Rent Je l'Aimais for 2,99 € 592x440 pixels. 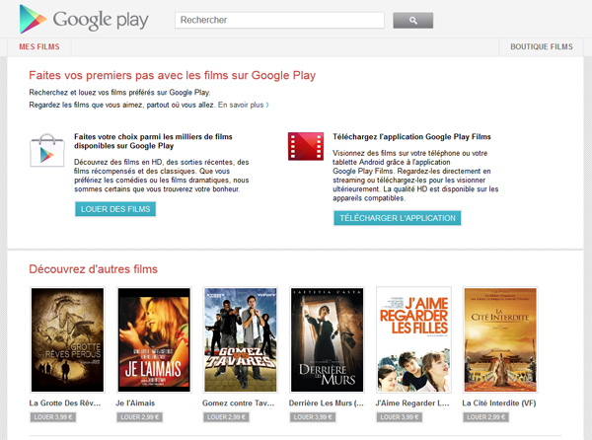tap(140, 417)
